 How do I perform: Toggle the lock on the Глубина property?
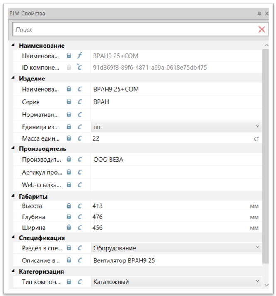click(x=69, y=217)
